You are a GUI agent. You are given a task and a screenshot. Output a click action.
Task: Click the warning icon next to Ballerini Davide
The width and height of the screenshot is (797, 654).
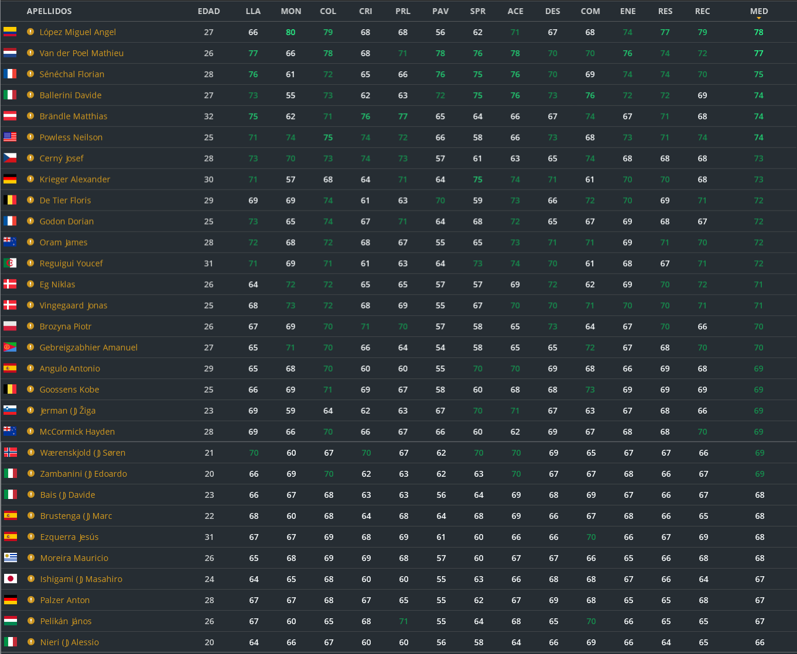[x=30, y=95]
